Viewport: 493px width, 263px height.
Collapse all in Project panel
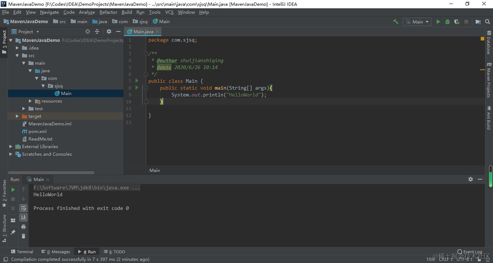click(x=97, y=31)
